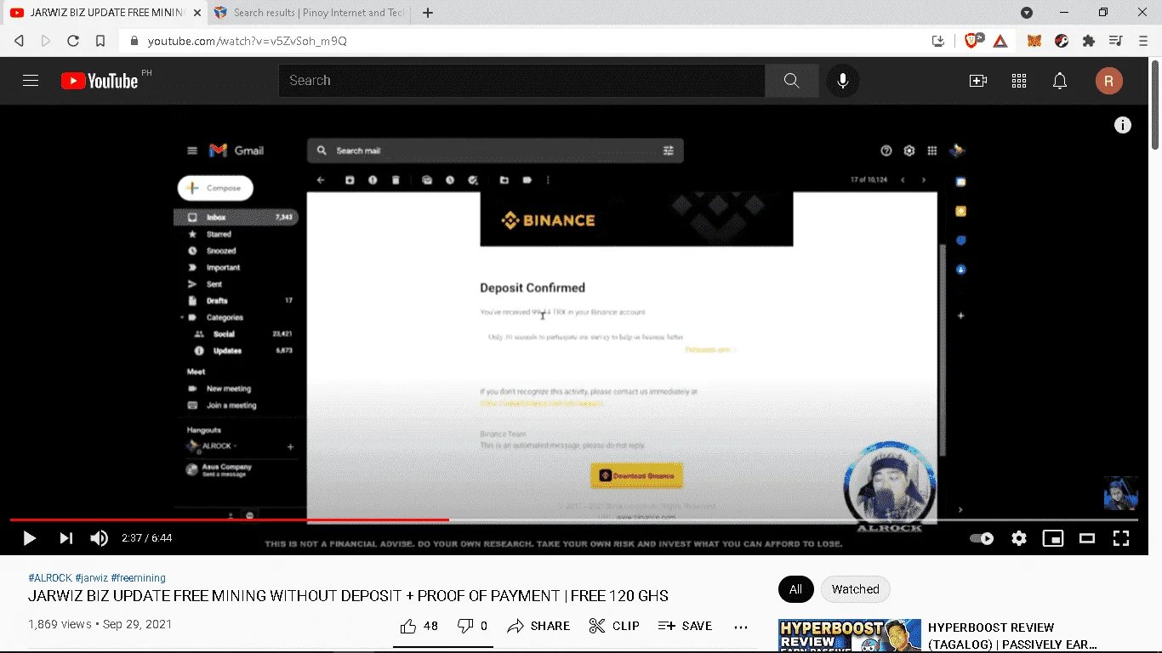Open the Create video camera icon

click(978, 81)
